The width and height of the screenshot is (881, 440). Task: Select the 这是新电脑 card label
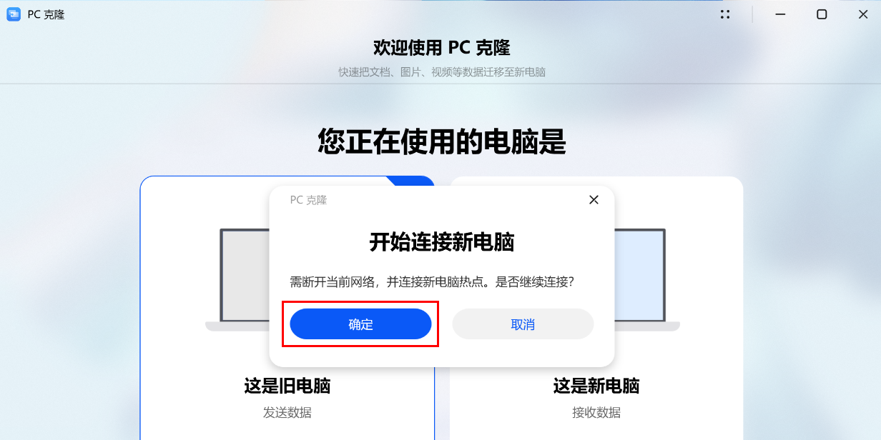[596, 386]
